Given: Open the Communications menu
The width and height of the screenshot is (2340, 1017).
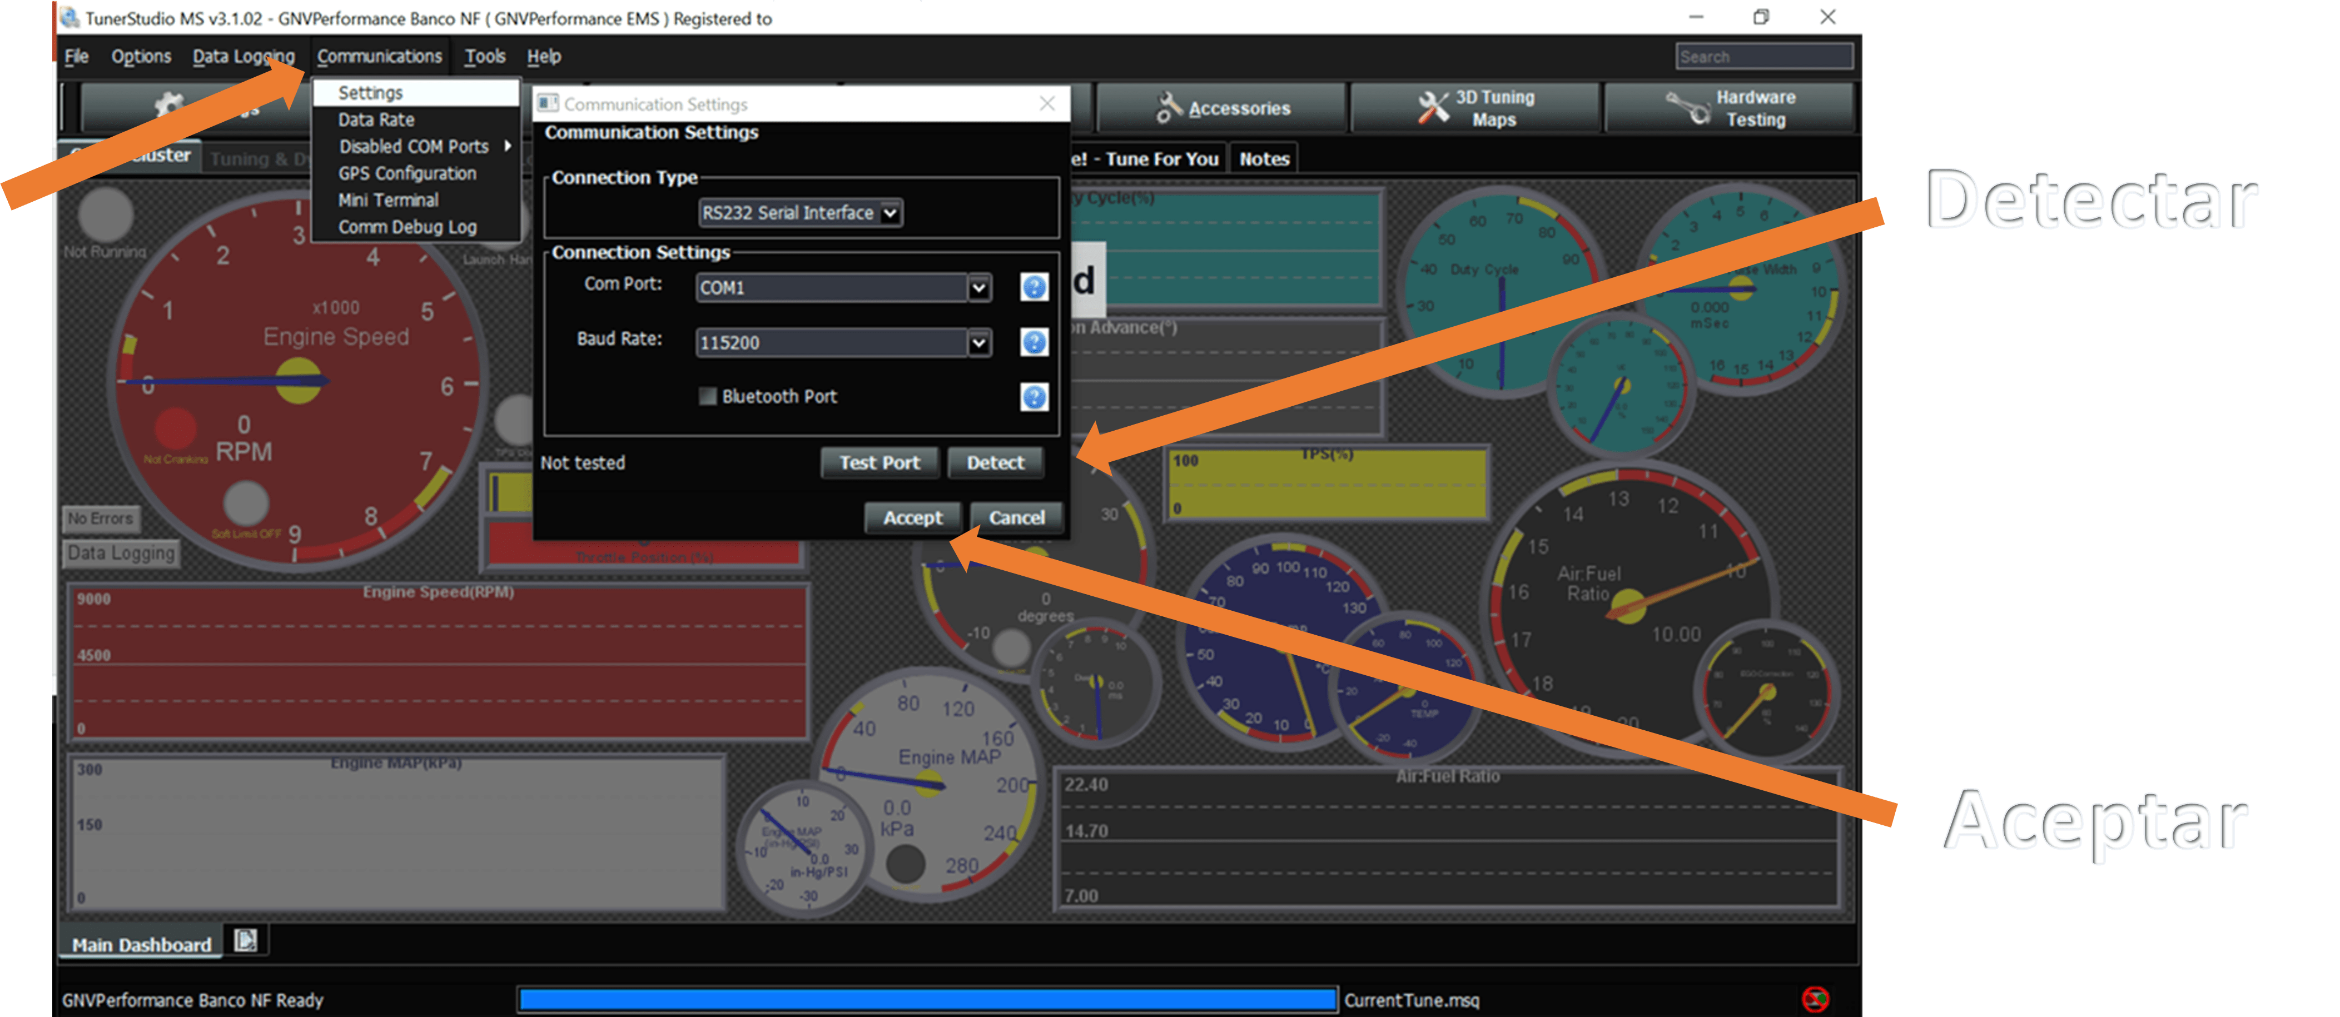Looking at the screenshot, I should pyautogui.click(x=380, y=56).
